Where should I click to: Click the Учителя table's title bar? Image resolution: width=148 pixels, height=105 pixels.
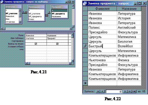[x=13, y=7]
